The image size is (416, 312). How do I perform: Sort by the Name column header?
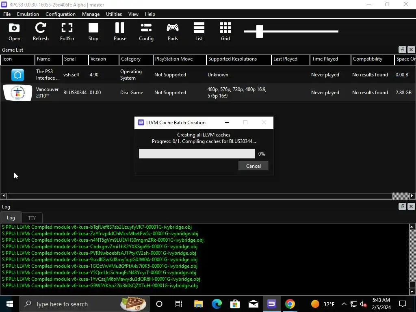49,59
